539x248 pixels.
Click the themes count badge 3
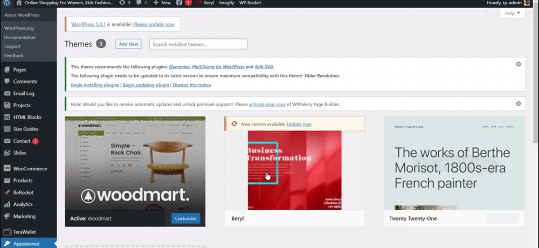(x=101, y=44)
